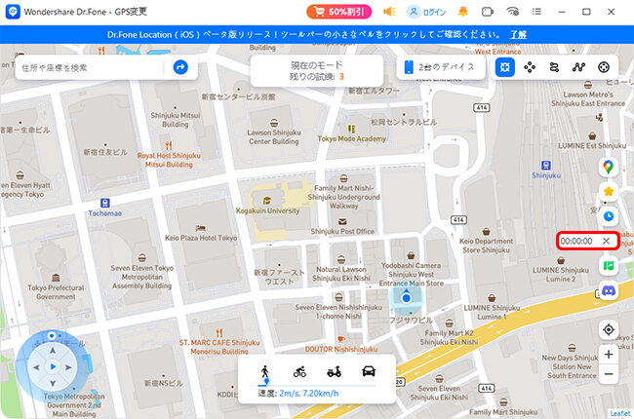634x419 pixels.
Task: Click the address or coordinates search field
Action: [x=93, y=67]
